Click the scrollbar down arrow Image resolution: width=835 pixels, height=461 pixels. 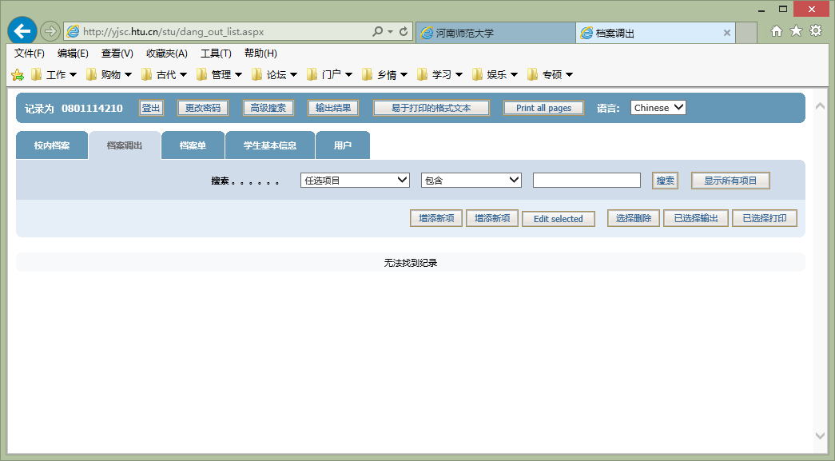pos(820,435)
